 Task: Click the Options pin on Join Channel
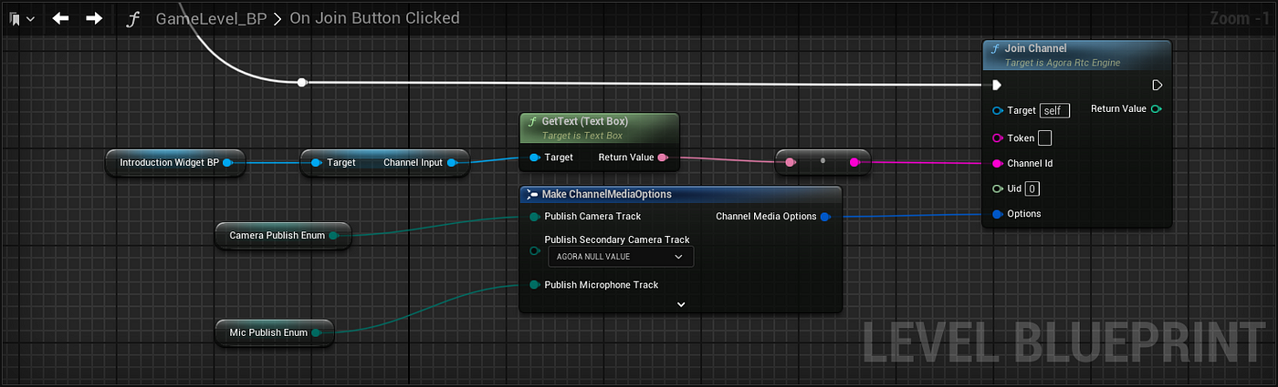(x=997, y=214)
